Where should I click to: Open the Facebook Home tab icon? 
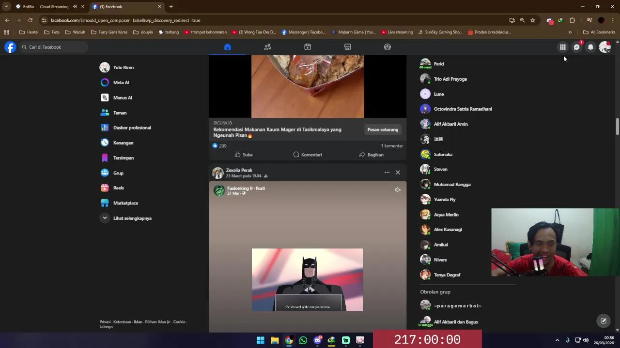228,47
